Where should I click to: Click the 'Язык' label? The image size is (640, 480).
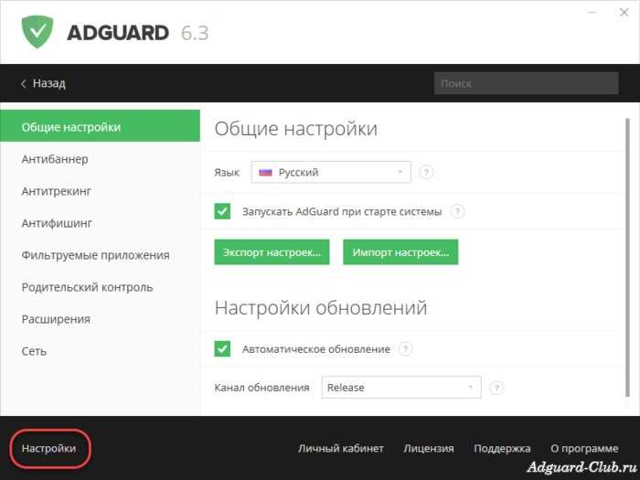click(x=227, y=172)
